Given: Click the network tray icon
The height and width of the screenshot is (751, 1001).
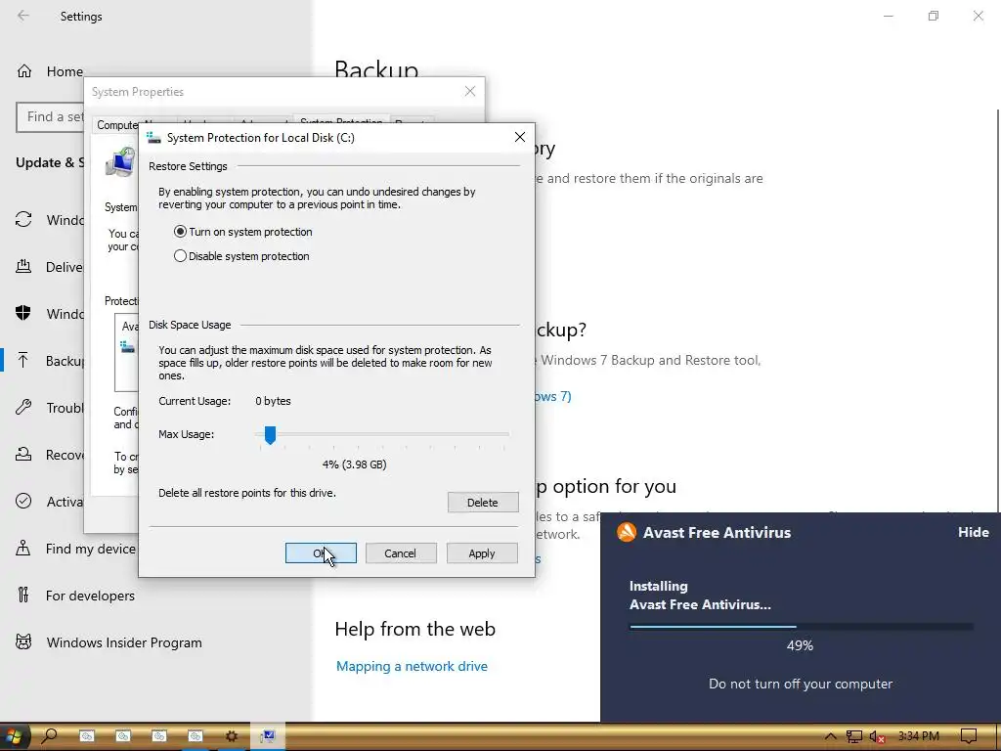Looking at the screenshot, I should [854, 737].
